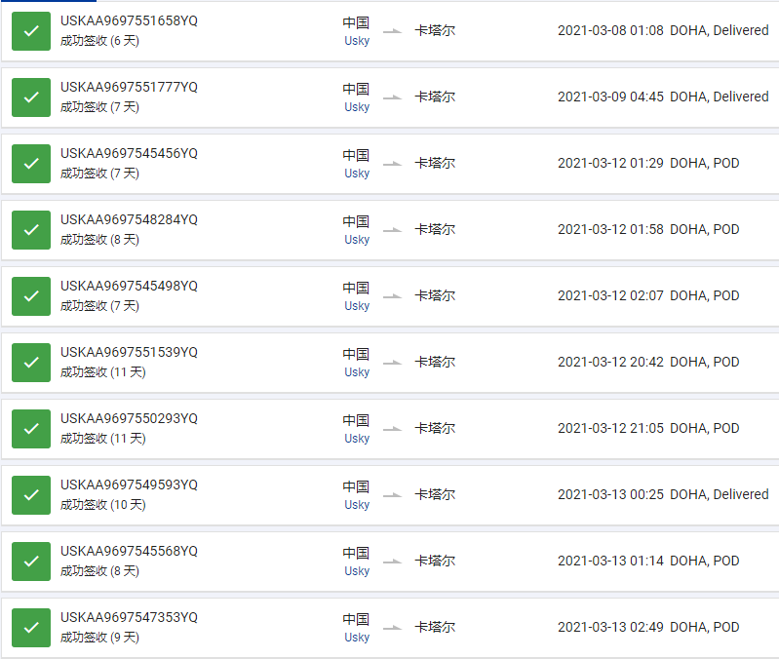The image size is (779, 659).
Task: Click green checkmark icon for USKAA9697551658YQ
Action: click(x=31, y=31)
